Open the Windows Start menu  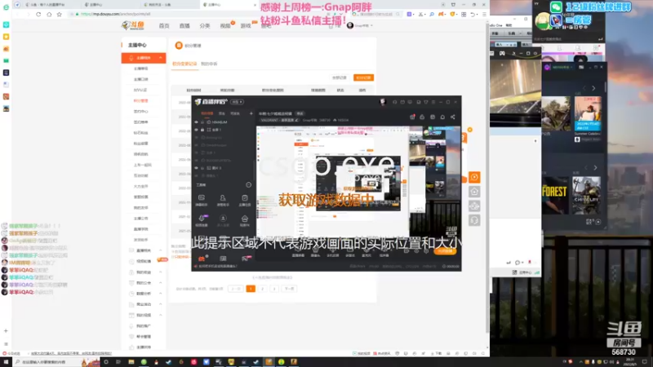6,362
